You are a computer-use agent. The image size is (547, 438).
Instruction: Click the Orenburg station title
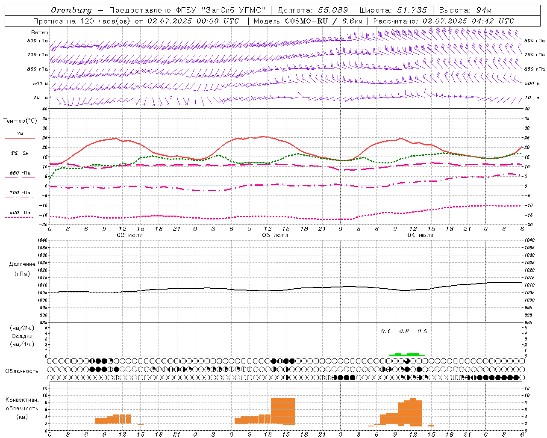click(71, 10)
